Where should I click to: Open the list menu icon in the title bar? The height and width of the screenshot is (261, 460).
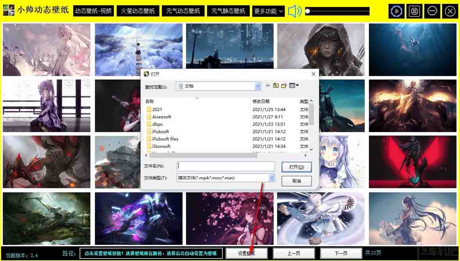pyautogui.click(x=414, y=11)
